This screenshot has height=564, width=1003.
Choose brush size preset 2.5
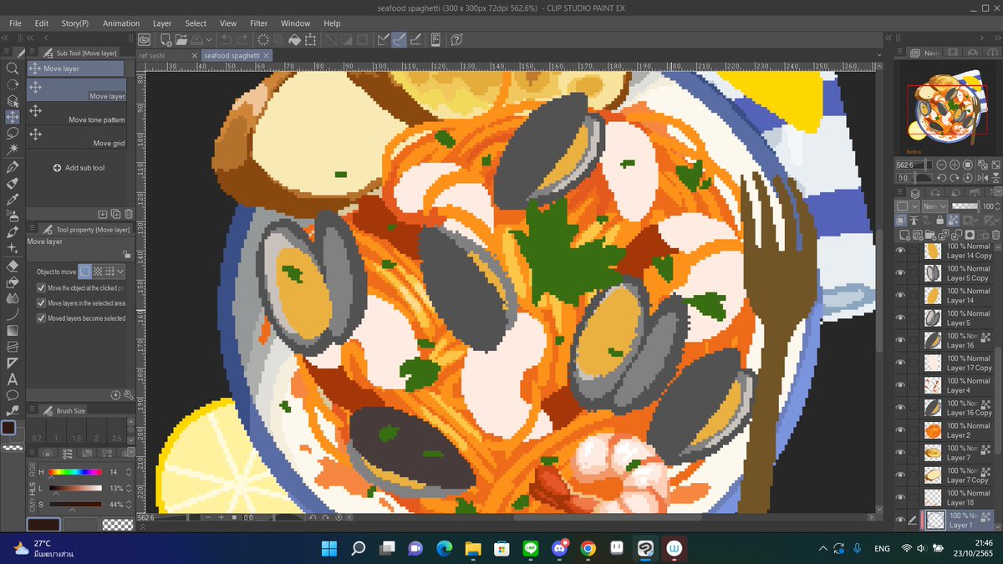(117, 429)
